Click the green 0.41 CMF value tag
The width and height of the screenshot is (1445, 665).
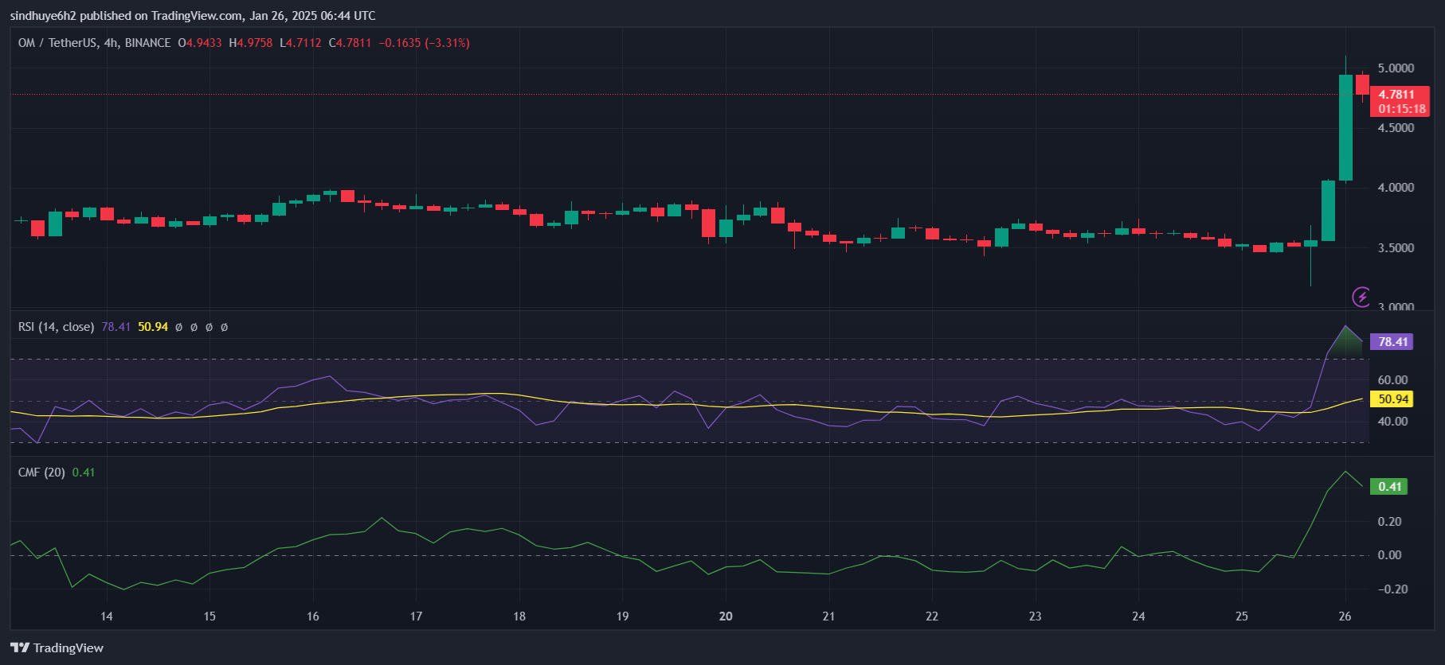coord(1388,487)
